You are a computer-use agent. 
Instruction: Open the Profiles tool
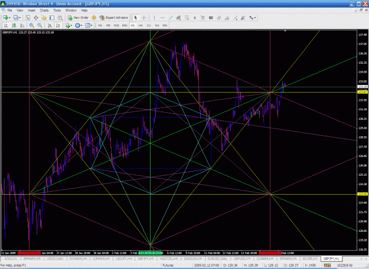coord(15,18)
